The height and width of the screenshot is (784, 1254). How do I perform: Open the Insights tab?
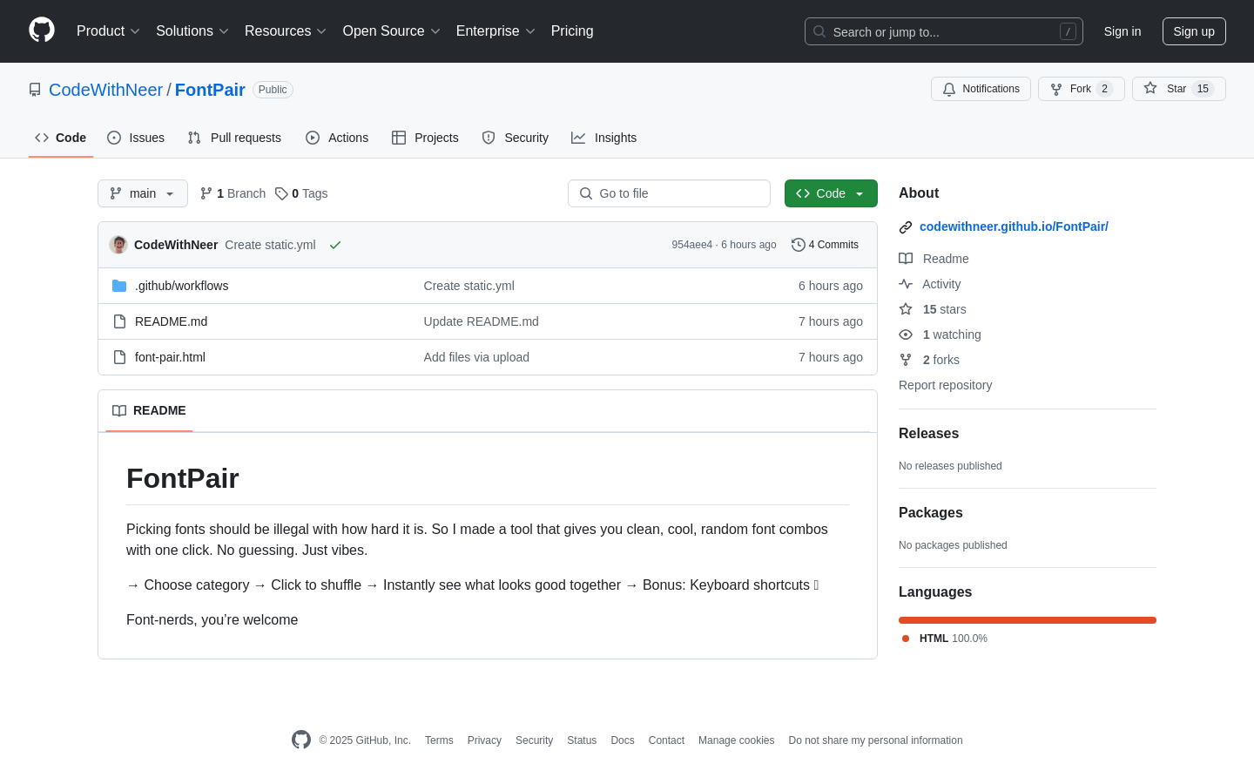pos(603,138)
